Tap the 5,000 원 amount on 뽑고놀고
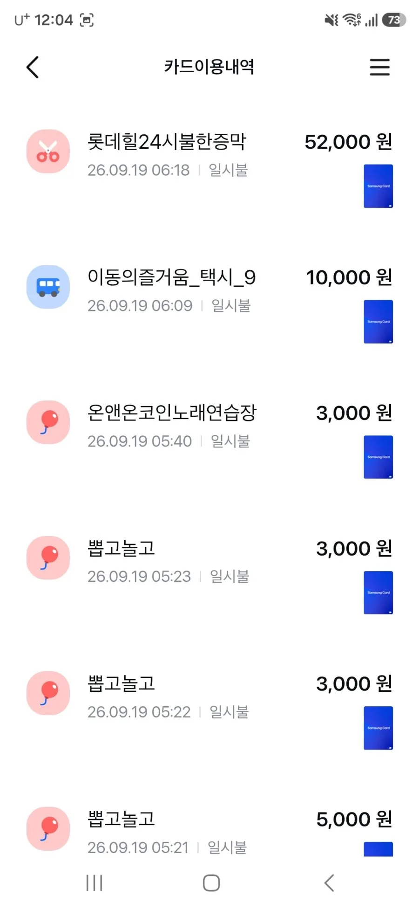The height and width of the screenshot is (909, 419). point(354,819)
